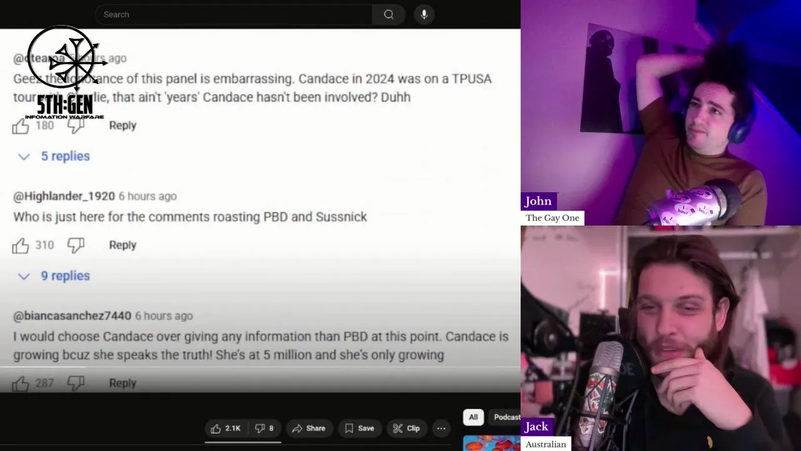Like the video showing 2.1K likes
The height and width of the screenshot is (451, 801).
click(226, 428)
